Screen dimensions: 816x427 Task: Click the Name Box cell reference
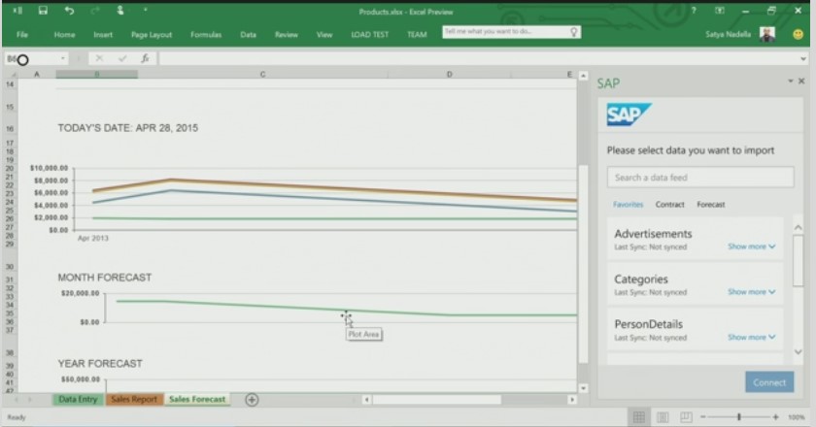click(x=31, y=59)
